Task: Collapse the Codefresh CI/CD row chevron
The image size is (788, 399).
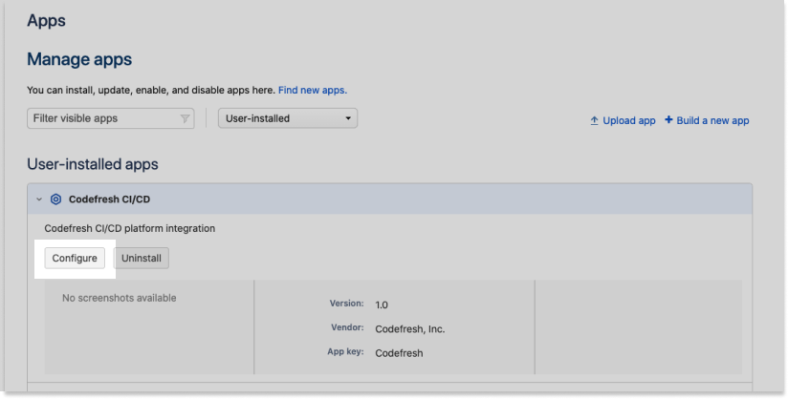Action: tap(39, 199)
